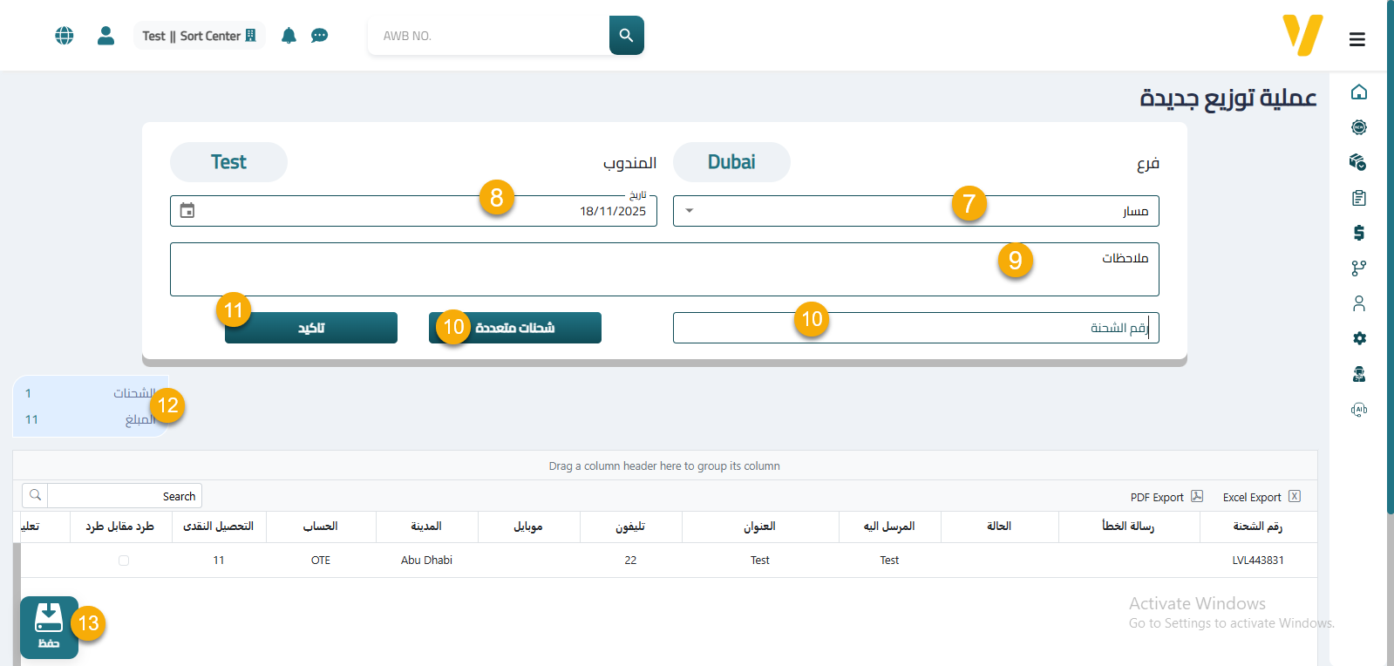Click the package checkmark icon in sidebar
Image resolution: width=1394 pixels, height=666 pixels.
(1358, 162)
